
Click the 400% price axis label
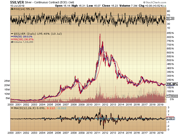(170, 68)
